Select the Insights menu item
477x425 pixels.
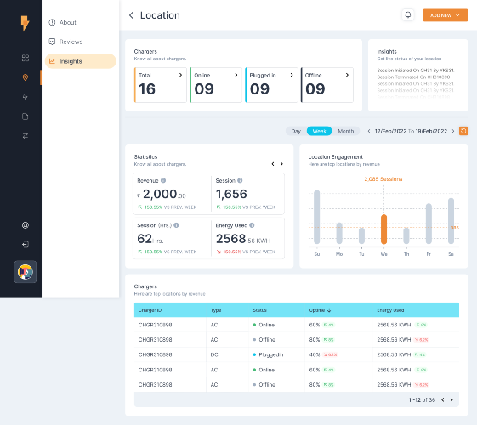point(80,61)
